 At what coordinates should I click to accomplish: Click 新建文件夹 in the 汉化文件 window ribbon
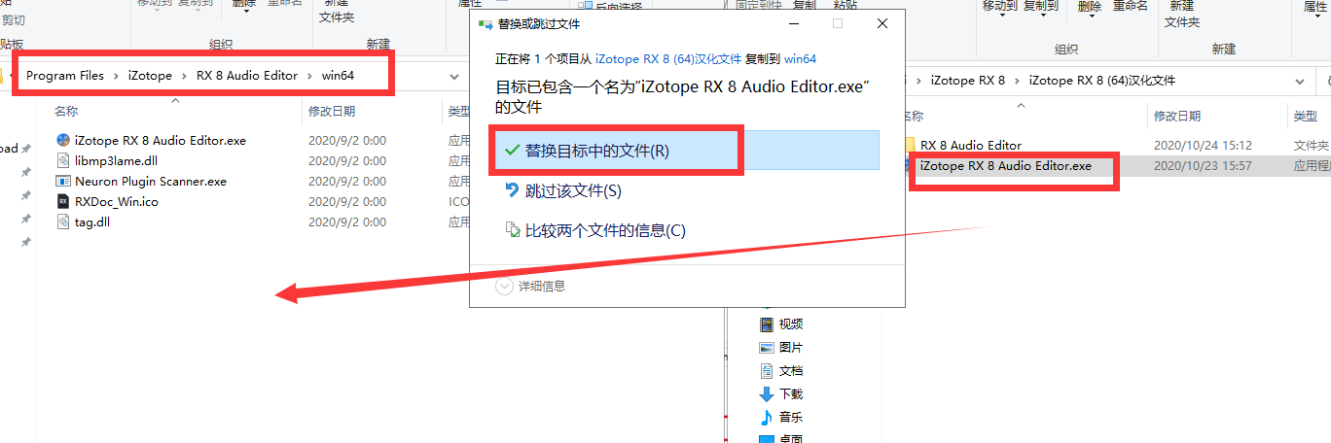coord(1182,15)
